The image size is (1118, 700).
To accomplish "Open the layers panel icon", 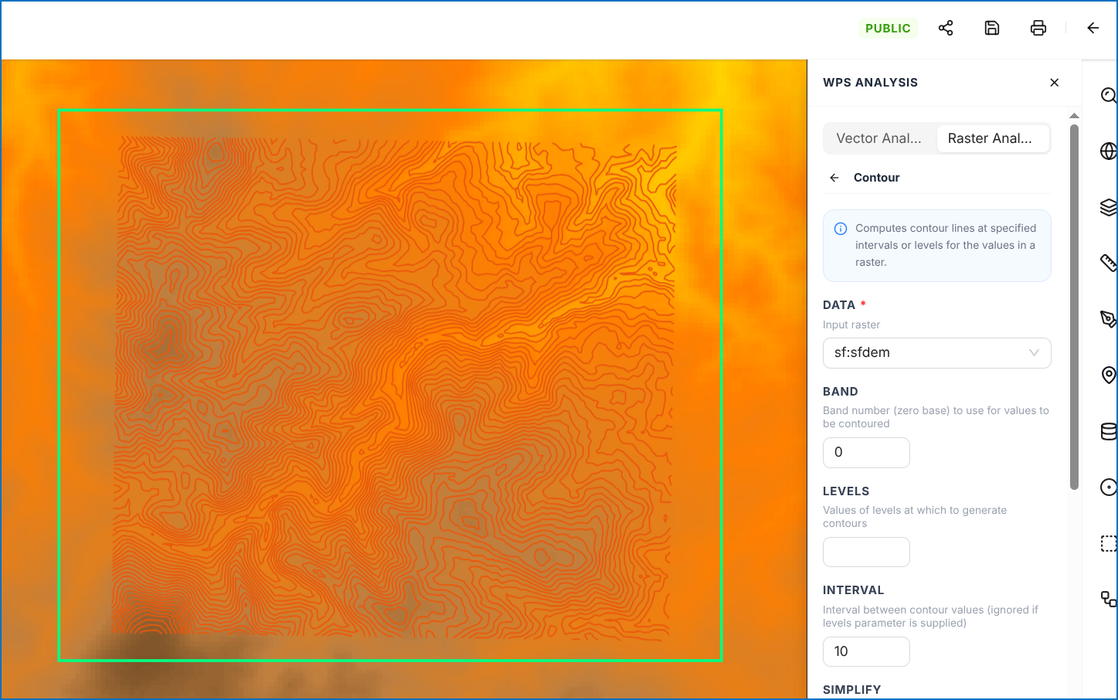I will [1109, 207].
